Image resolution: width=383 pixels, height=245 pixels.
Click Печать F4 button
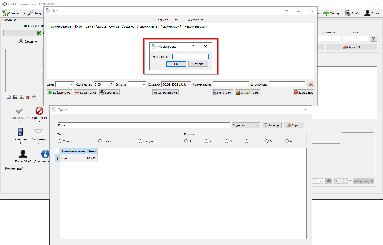tap(222, 93)
